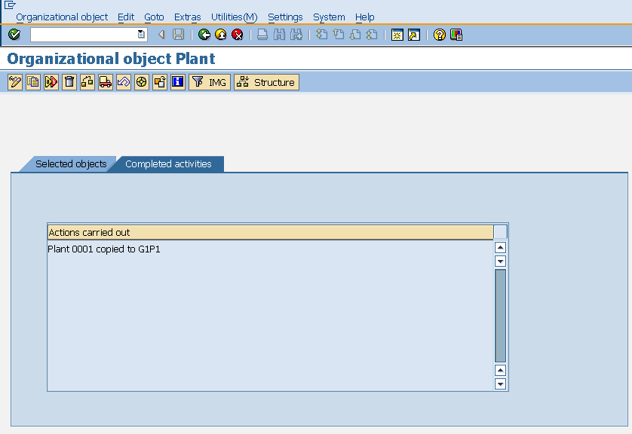This screenshot has height=434, width=632.
Task: Click inside the command input field
Action: pos(83,34)
